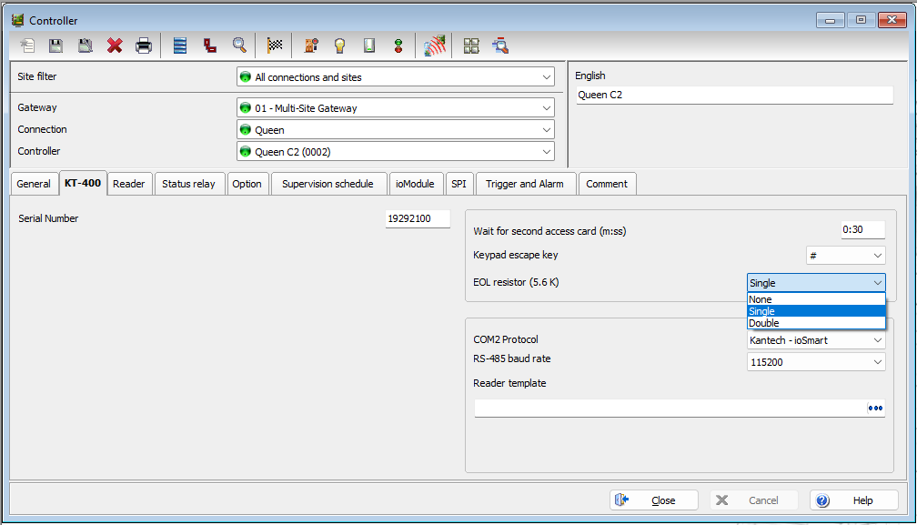Click the Help button
The height and width of the screenshot is (525, 917).
[x=854, y=500]
